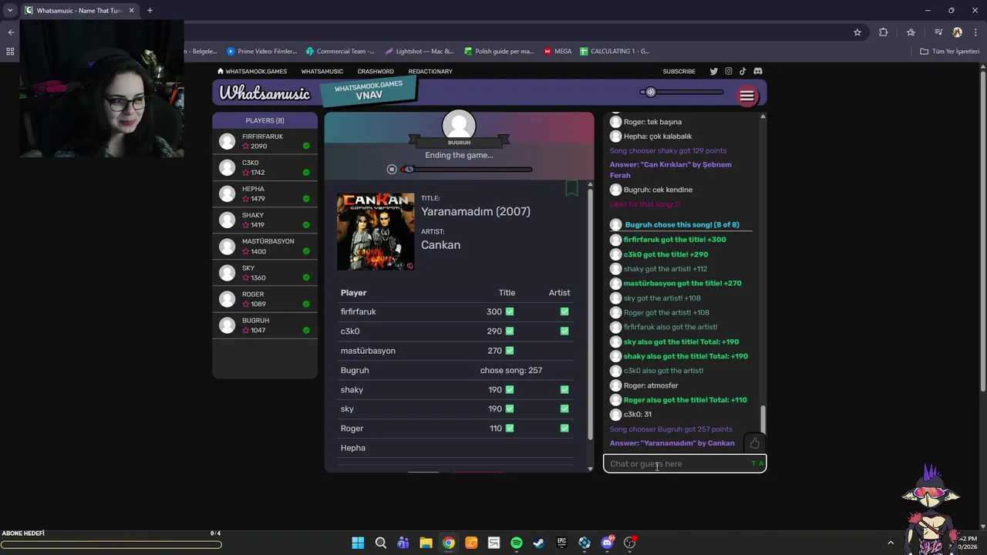Image resolution: width=987 pixels, height=555 pixels.
Task: Open CRASHWORD nav item
Action: (376, 72)
